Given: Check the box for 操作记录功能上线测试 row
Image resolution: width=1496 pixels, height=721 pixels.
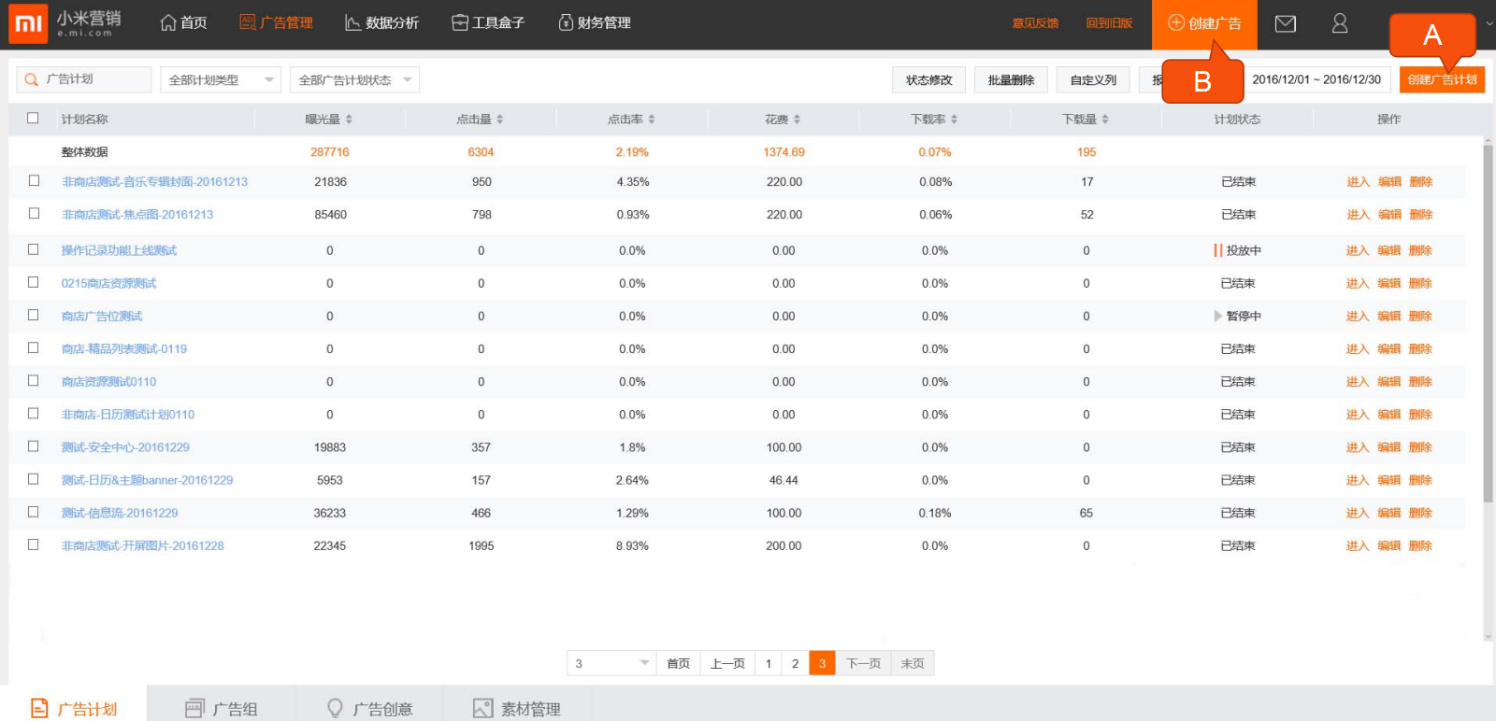Looking at the screenshot, I should [34, 249].
